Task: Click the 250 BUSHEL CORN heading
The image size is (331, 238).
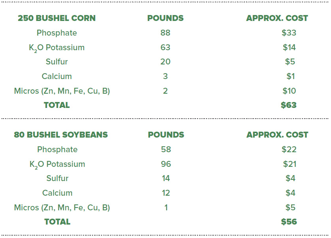Action: 56,18
